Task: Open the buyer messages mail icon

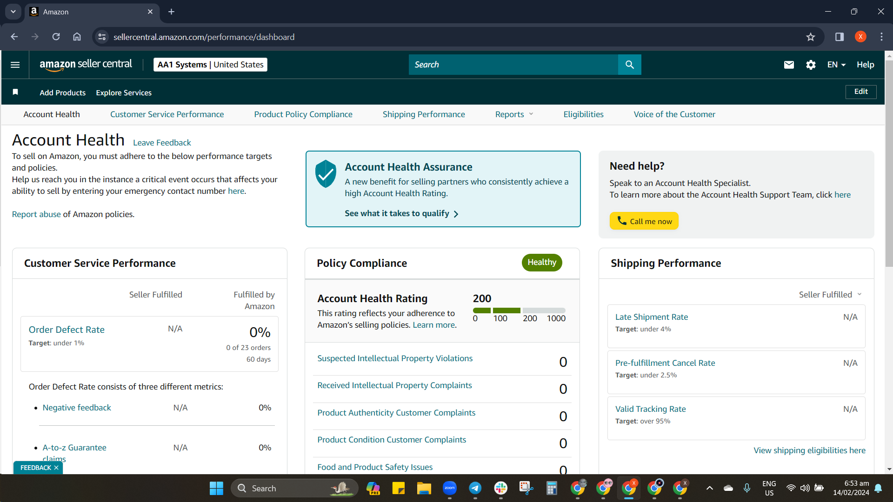Action: pyautogui.click(x=789, y=65)
